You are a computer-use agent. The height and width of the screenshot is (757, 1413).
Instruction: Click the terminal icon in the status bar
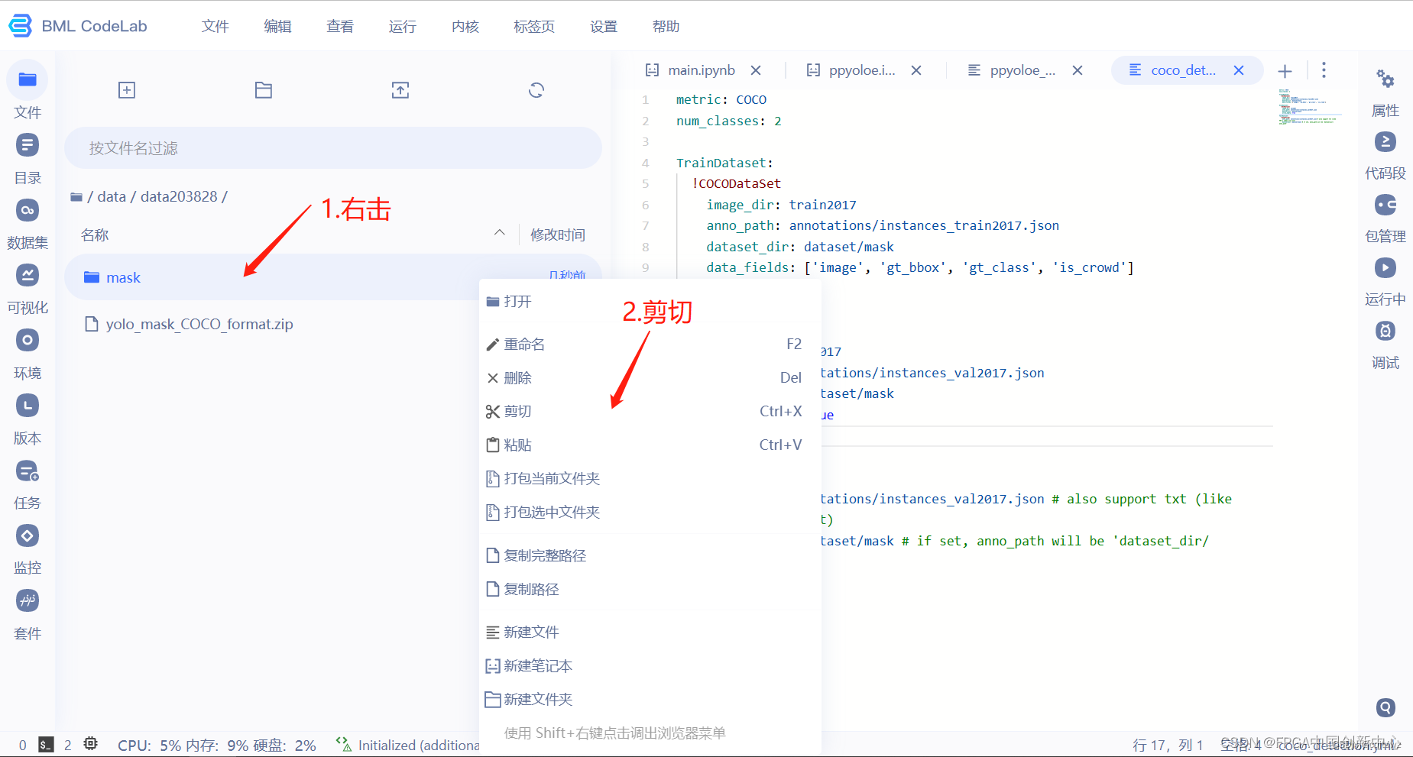point(46,744)
